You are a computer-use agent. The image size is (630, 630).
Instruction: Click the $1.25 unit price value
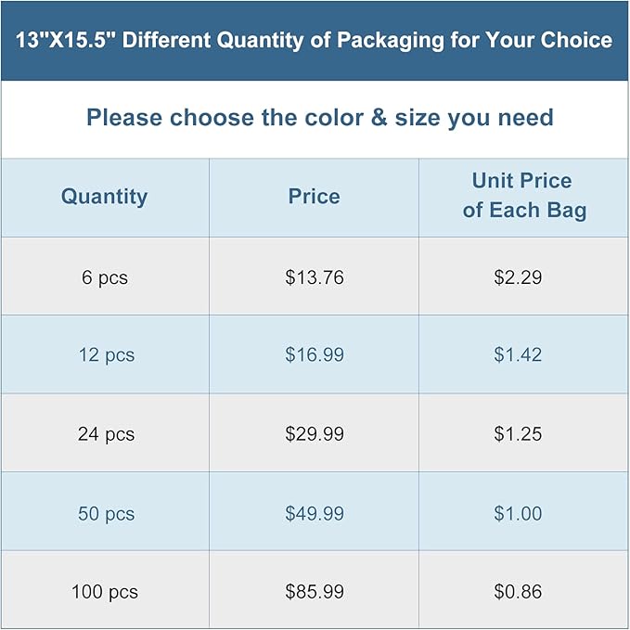click(518, 434)
